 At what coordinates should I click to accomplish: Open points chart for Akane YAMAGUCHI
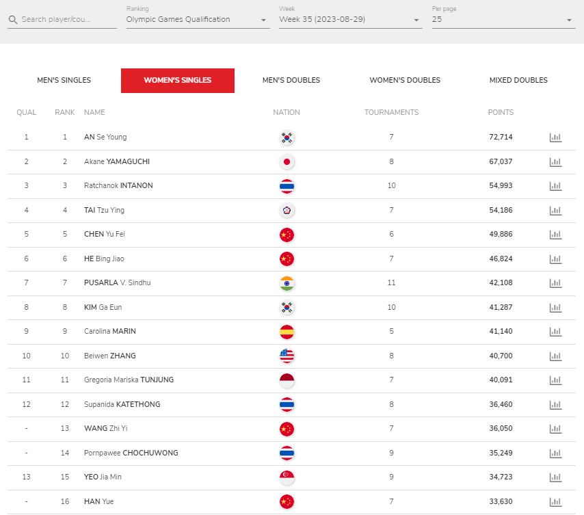coord(555,162)
